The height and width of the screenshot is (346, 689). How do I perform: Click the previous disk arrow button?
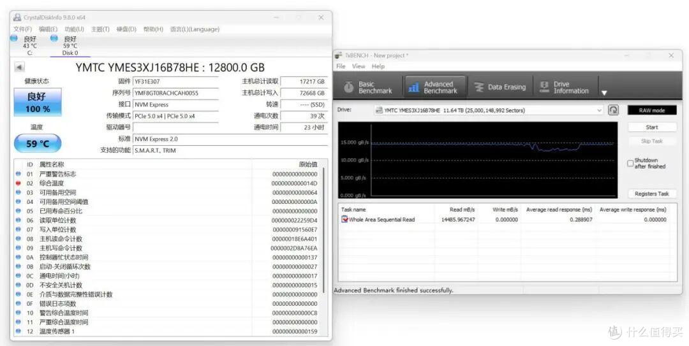[x=19, y=67]
